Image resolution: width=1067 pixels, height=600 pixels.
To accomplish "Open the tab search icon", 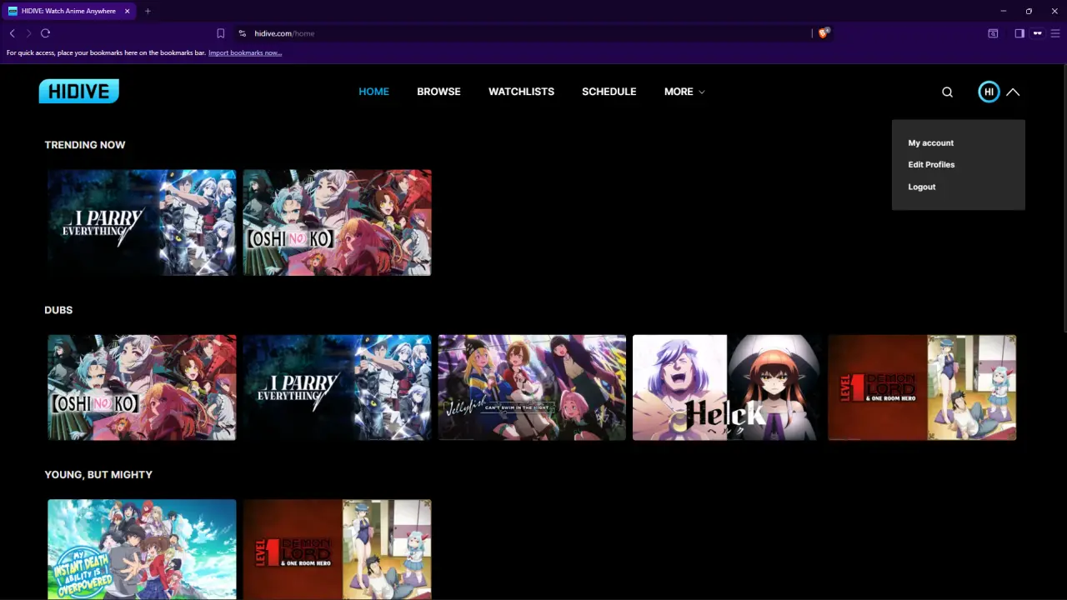I will coord(993,33).
